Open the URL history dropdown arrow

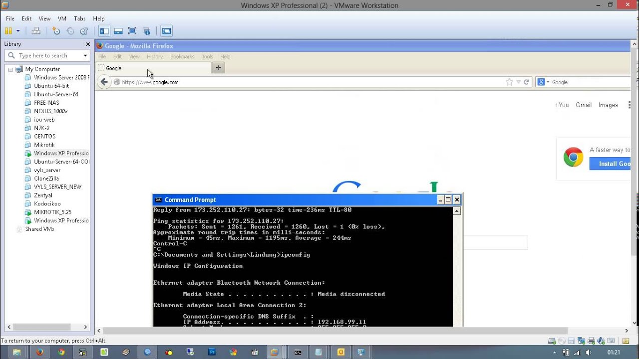click(518, 82)
